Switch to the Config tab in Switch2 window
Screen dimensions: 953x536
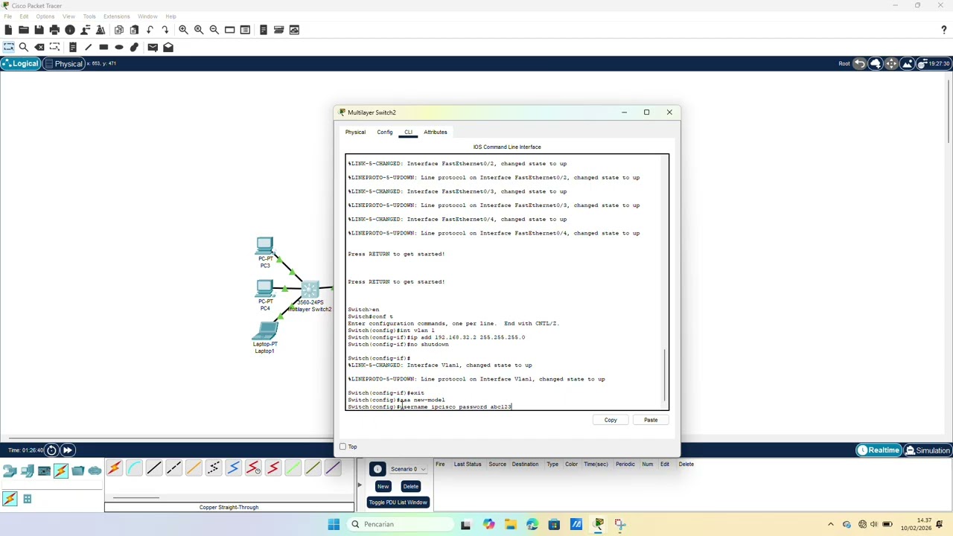click(385, 133)
